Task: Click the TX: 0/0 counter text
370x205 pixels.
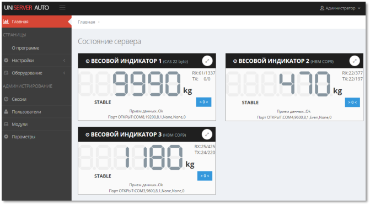Action: click(201, 79)
